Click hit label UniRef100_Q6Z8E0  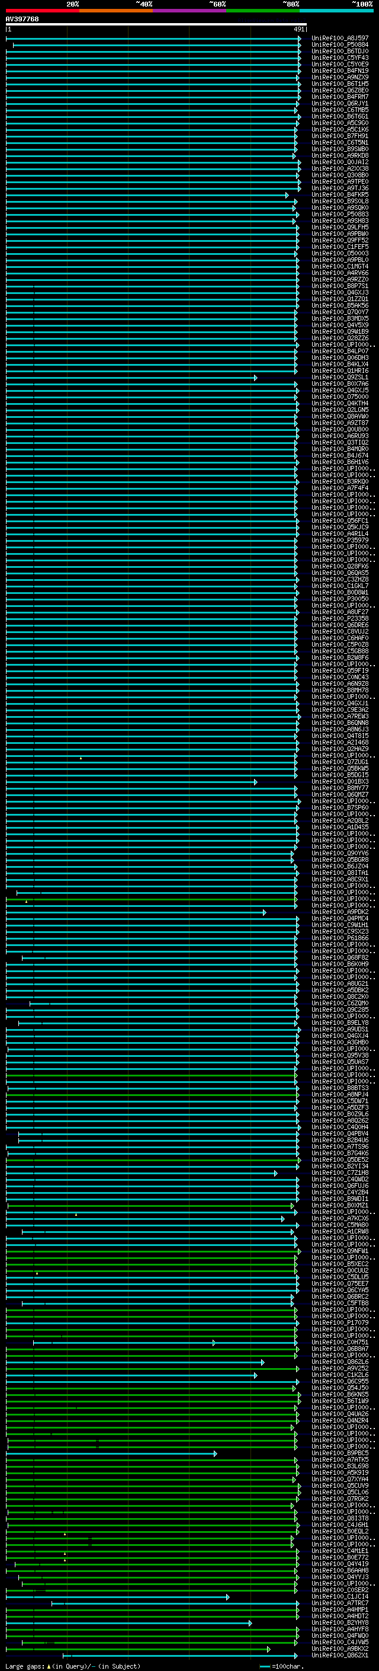coord(340,90)
